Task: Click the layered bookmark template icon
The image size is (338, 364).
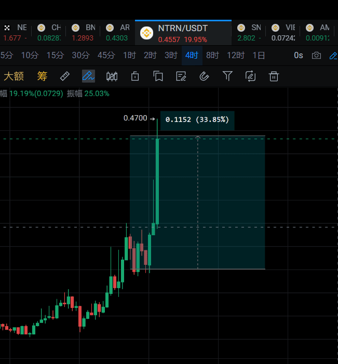Action: pyautogui.click(x=158, y=76)
